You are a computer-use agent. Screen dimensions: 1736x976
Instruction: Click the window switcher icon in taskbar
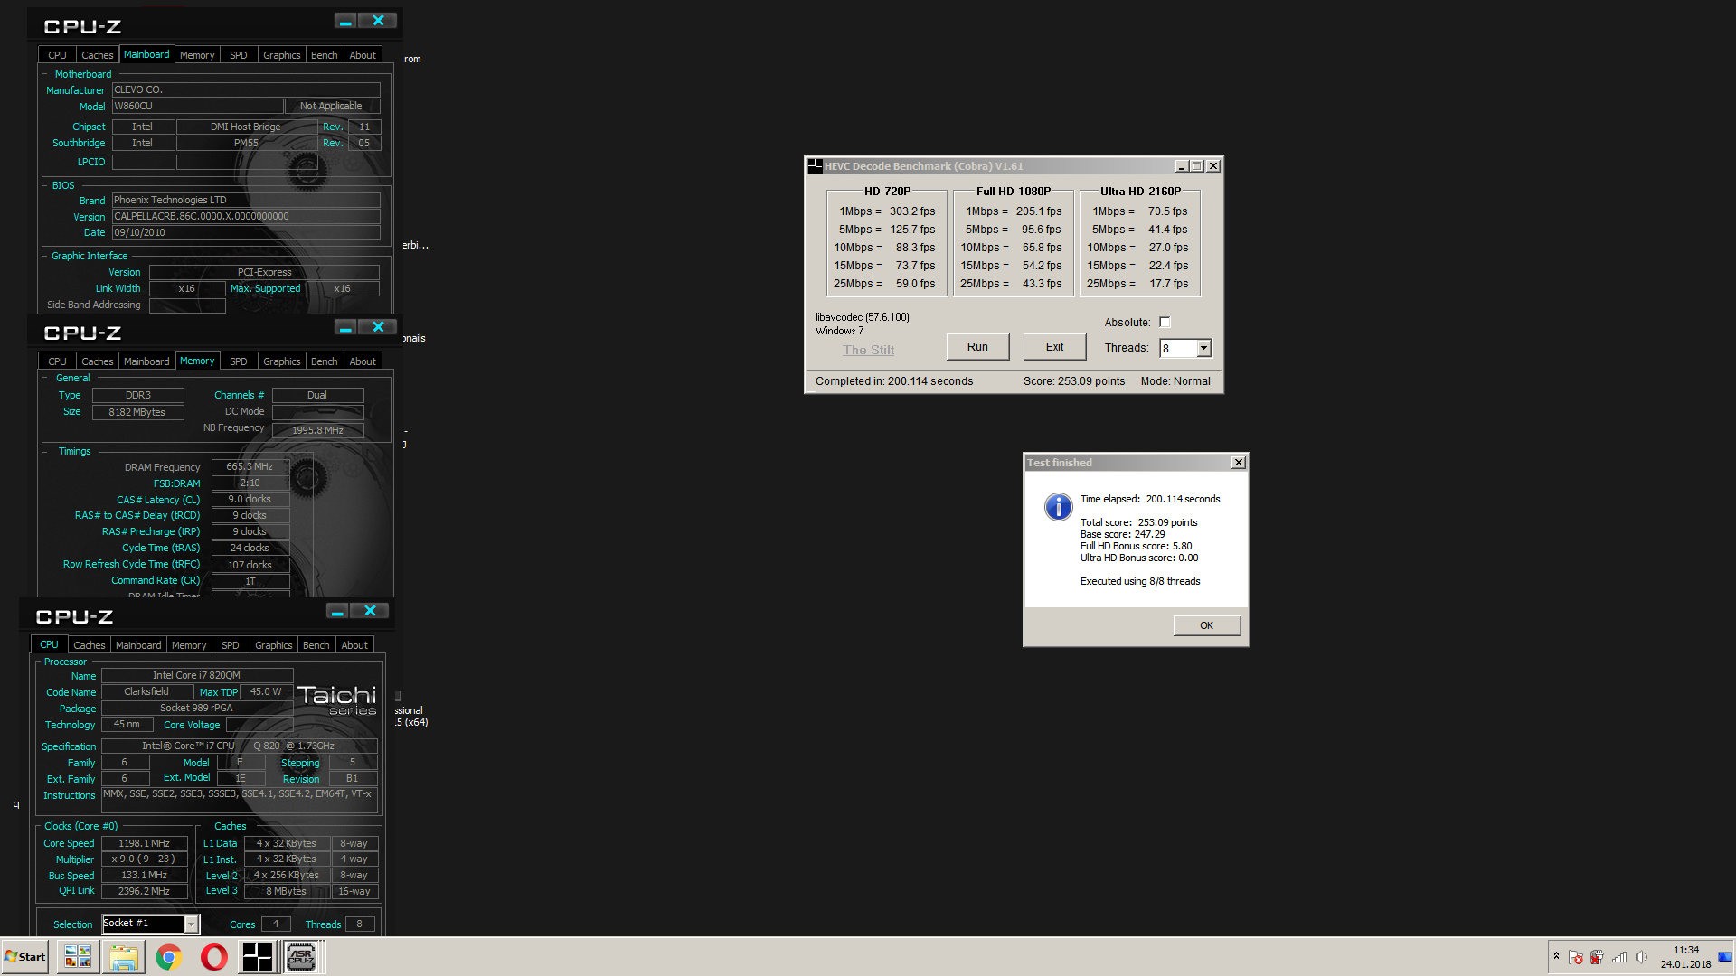pyautogui.click(x=78, y=957)
